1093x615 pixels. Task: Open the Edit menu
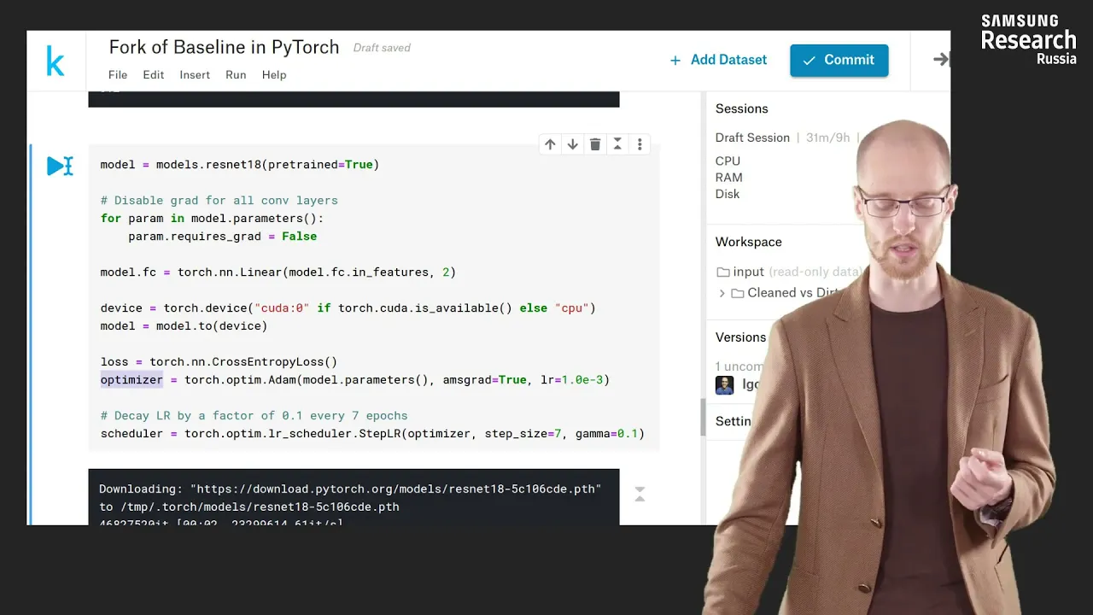[154, 74]
